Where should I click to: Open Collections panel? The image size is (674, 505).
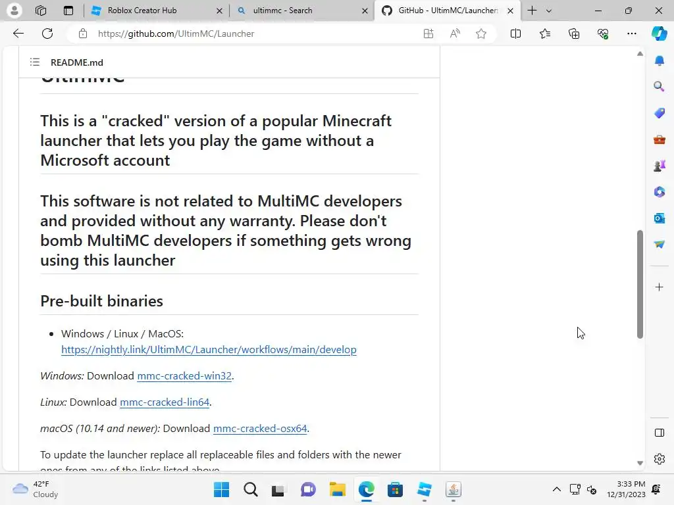pos(574,34)
